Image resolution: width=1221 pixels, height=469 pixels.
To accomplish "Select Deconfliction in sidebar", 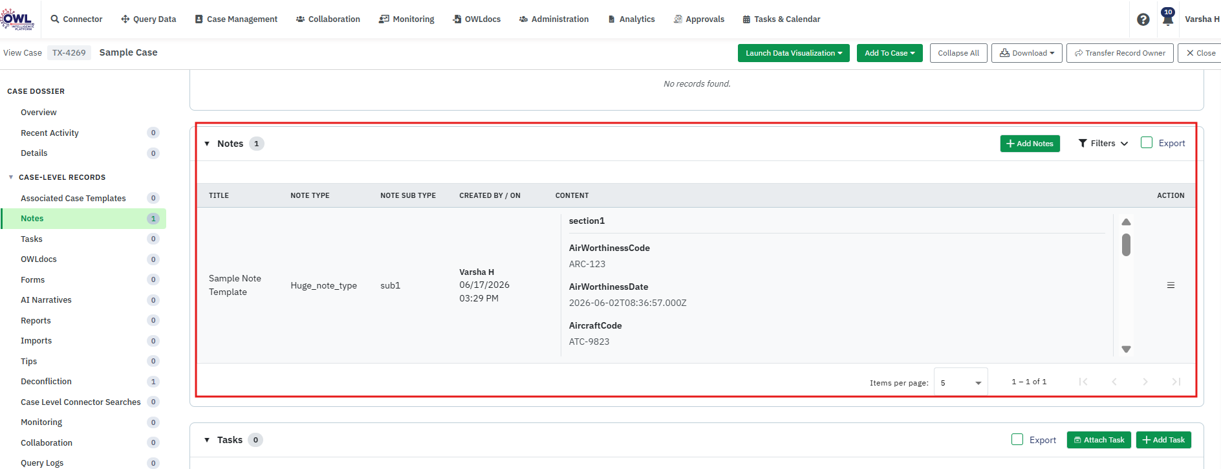I will [46, 382].
